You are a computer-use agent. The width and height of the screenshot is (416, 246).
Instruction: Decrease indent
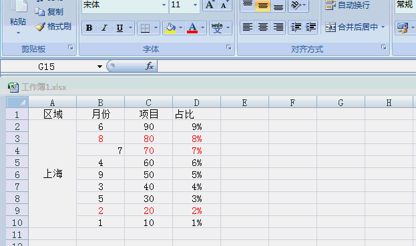pyautogui.click(x=296, y=27)
